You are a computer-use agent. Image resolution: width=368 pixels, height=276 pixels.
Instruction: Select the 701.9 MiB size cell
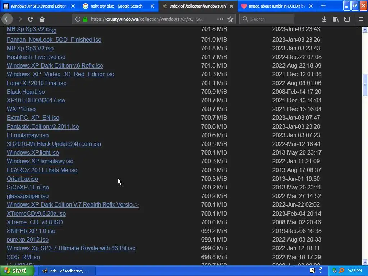pos(214,40)
